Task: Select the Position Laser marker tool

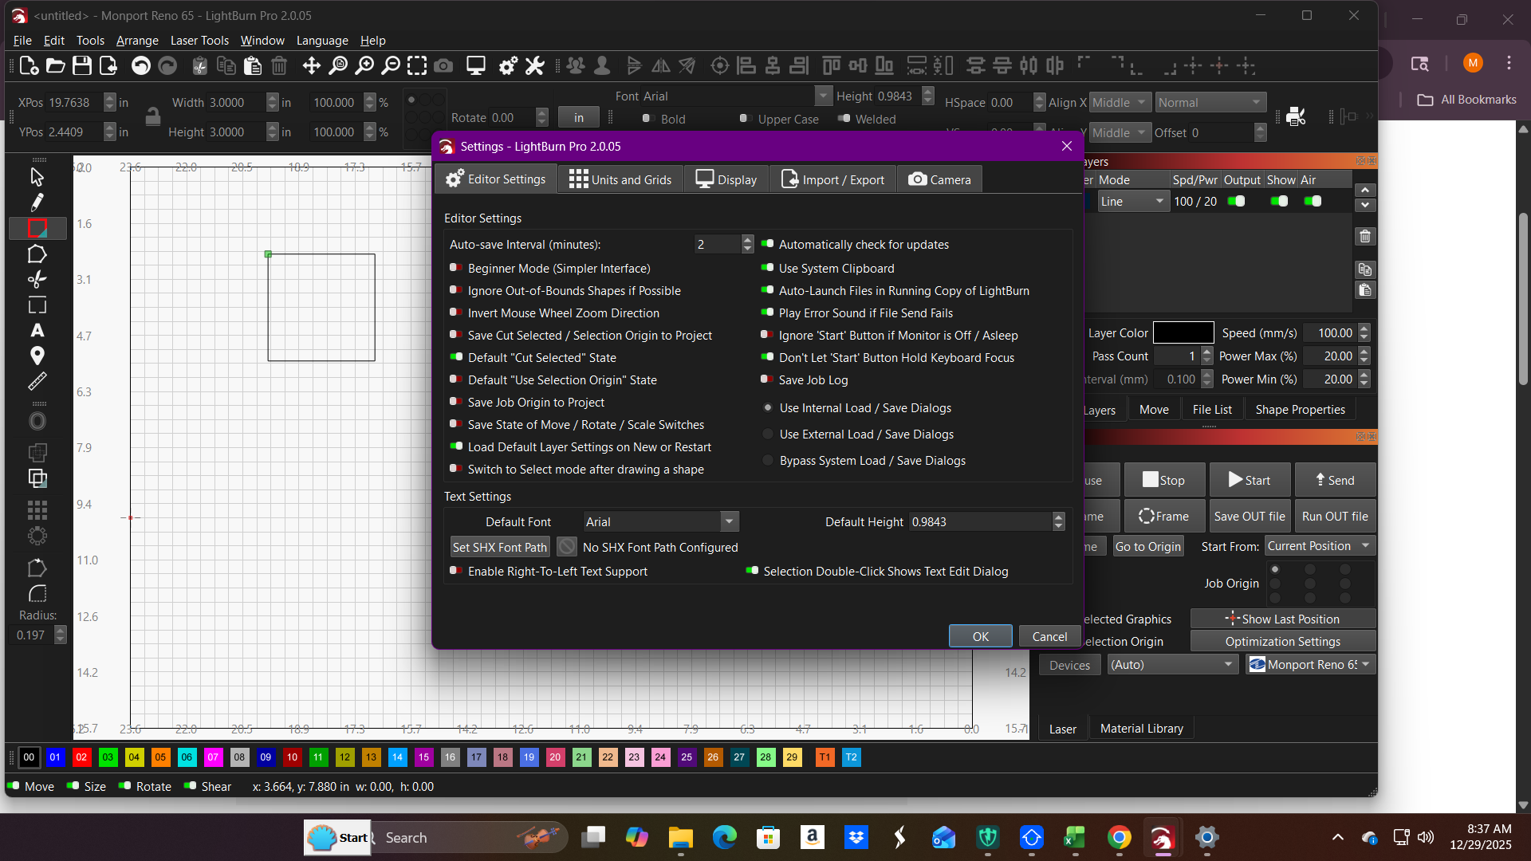Action: point(37,356)
